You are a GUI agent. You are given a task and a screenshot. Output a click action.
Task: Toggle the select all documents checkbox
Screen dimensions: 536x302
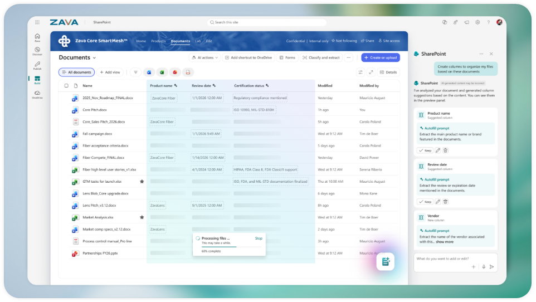(66, 85)
